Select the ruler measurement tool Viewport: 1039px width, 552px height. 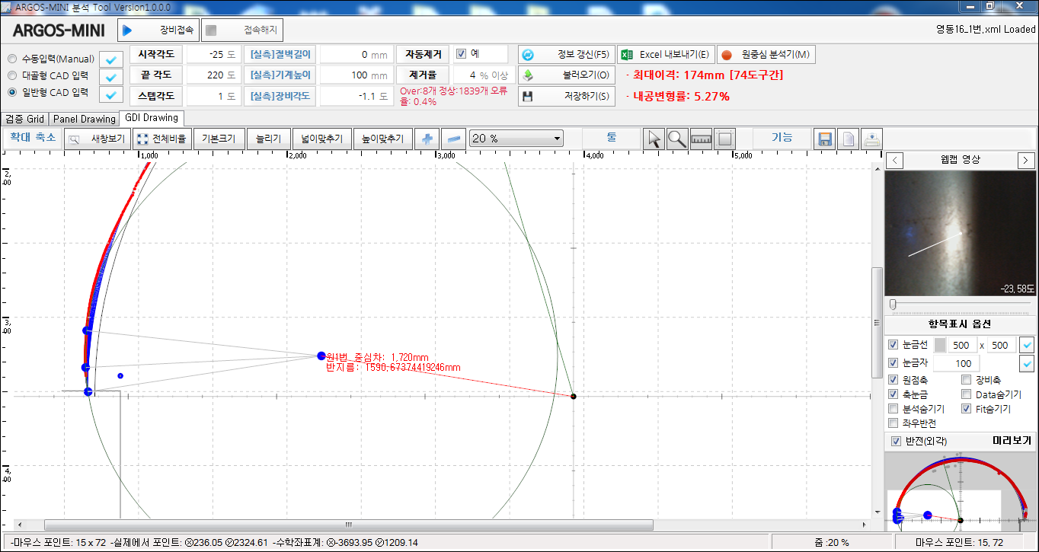point(701,139)
